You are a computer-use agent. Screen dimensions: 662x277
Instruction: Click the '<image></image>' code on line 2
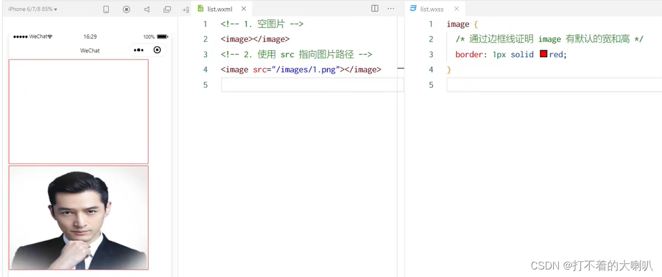[255, 39]
